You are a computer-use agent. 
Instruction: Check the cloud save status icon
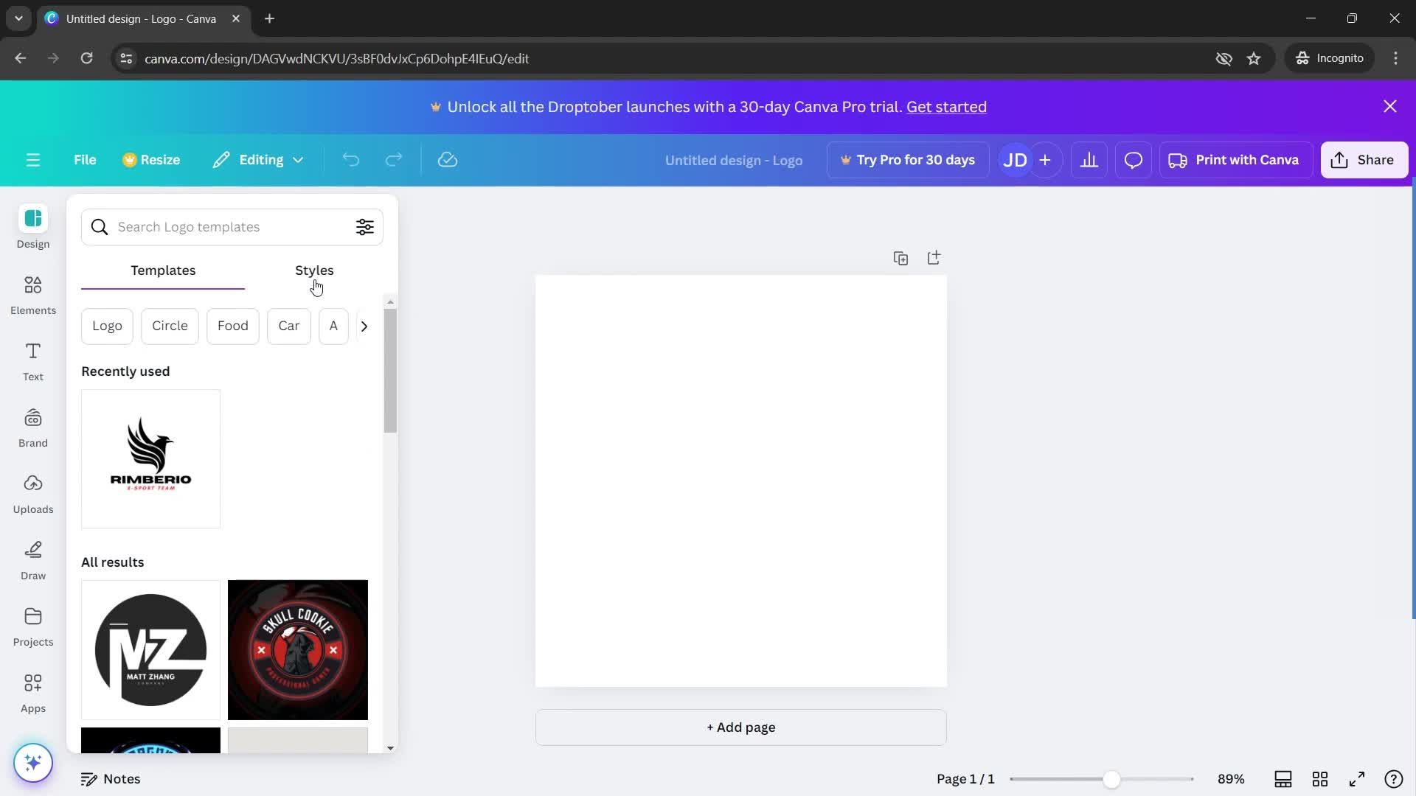[448, 160]
